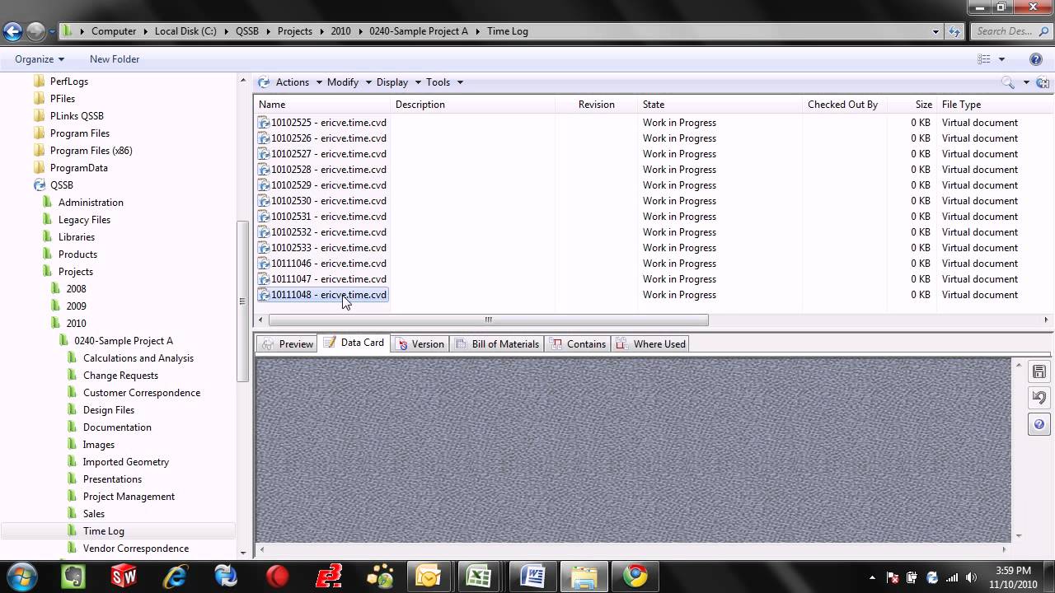The height and width of the screenshot is (593, 1055).
Task: Switch to the Version tab
Action: [420, 344]
